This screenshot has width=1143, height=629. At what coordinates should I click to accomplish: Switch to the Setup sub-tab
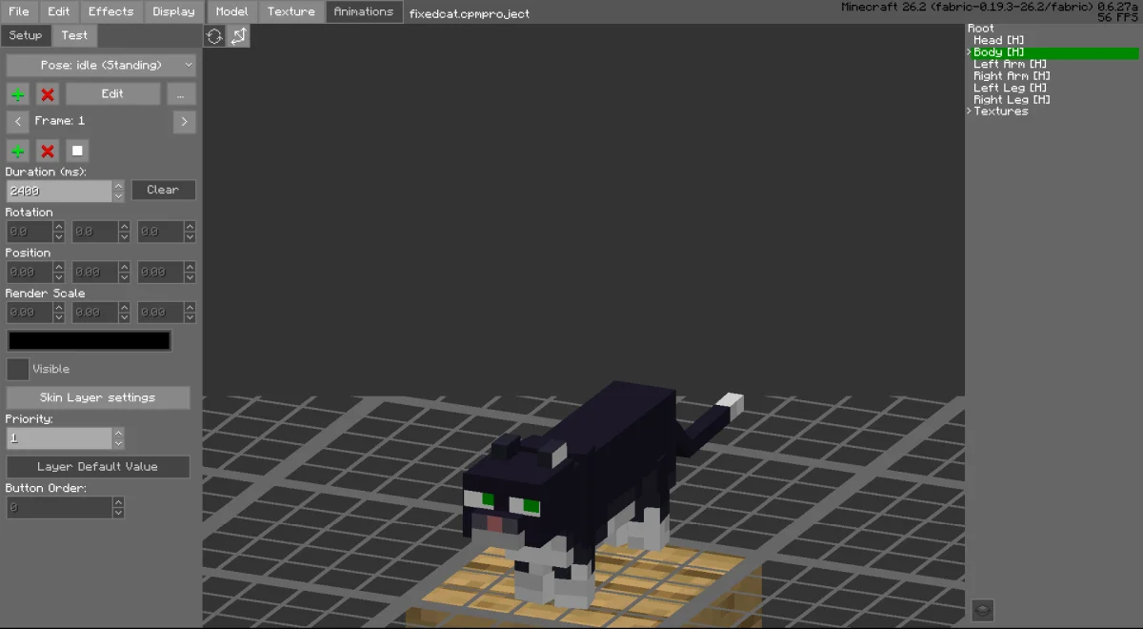point(26,35)
